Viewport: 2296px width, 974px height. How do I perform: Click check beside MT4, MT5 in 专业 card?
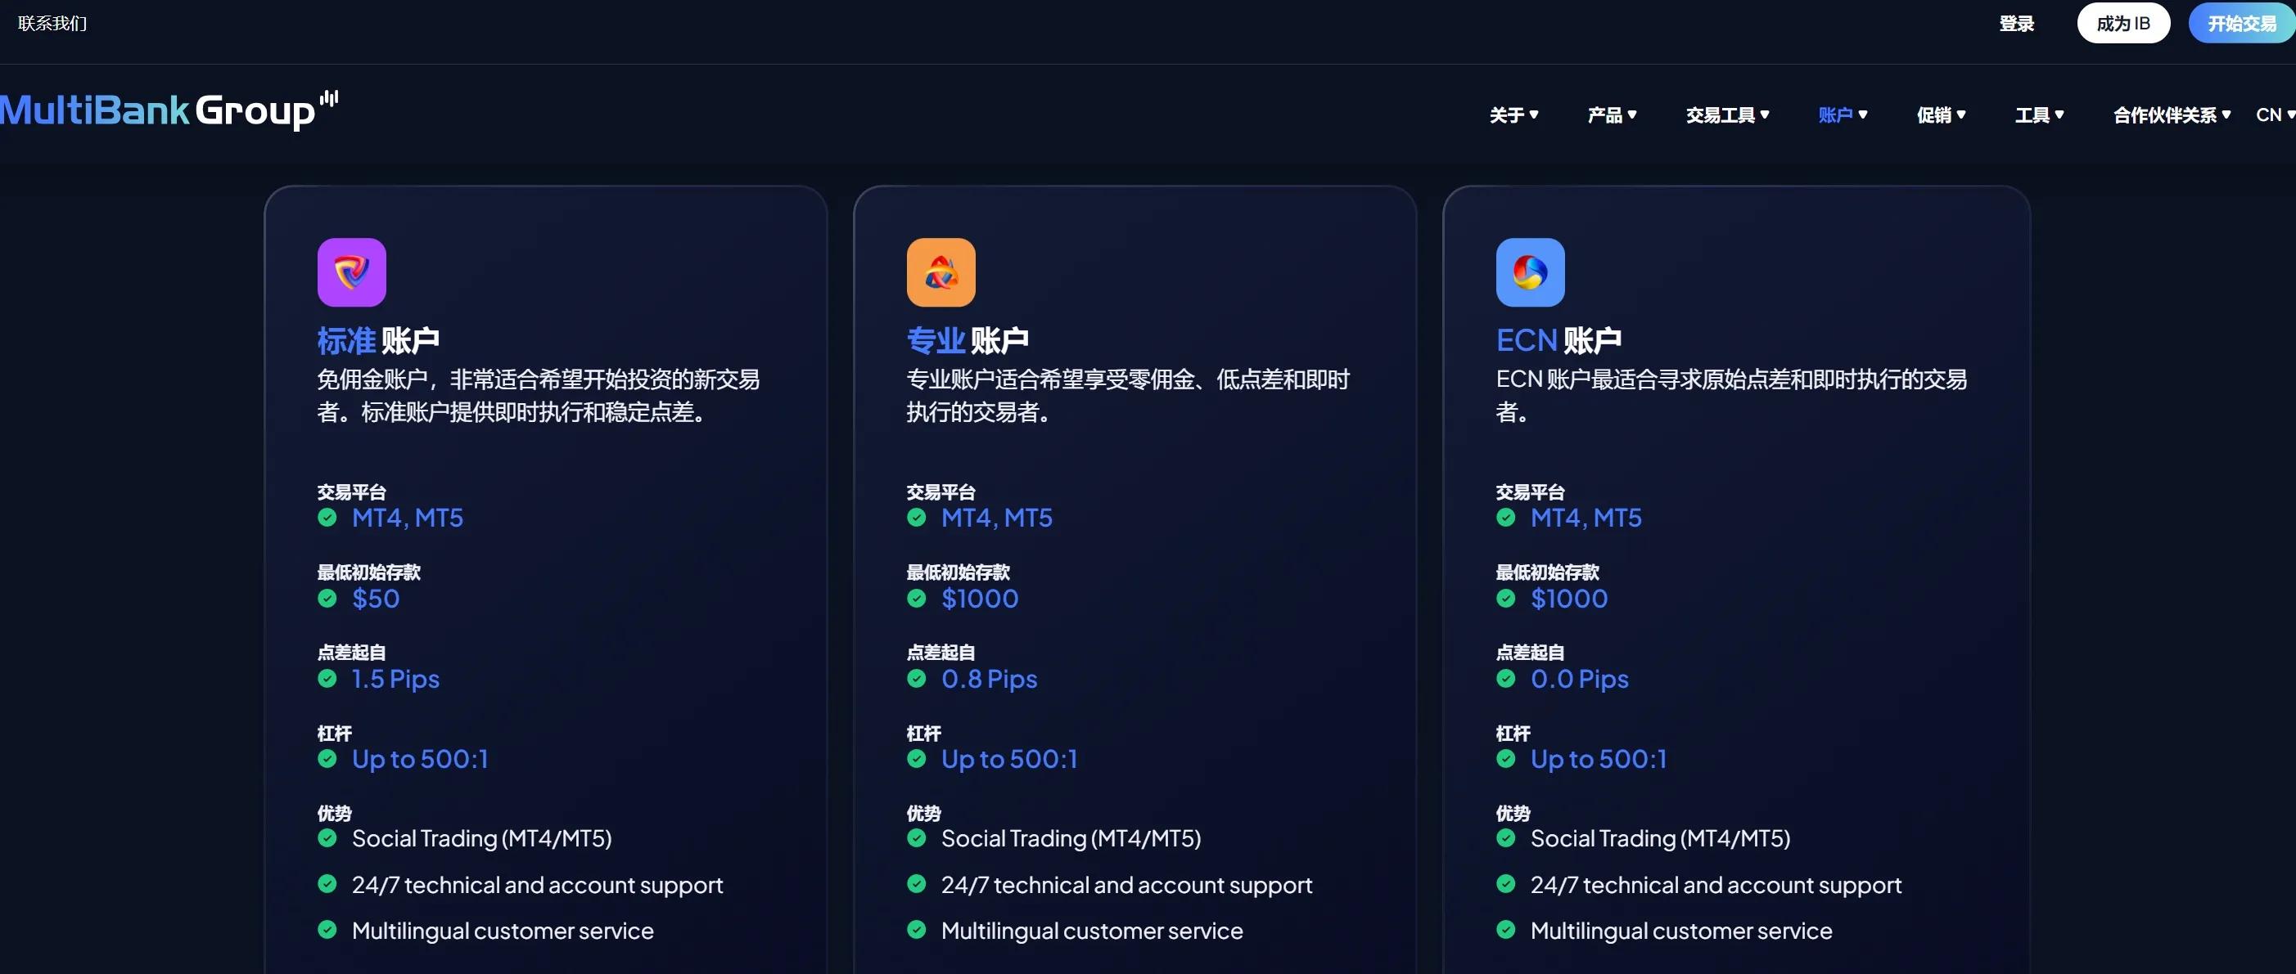pyautogui.click(x=916, y=518)
